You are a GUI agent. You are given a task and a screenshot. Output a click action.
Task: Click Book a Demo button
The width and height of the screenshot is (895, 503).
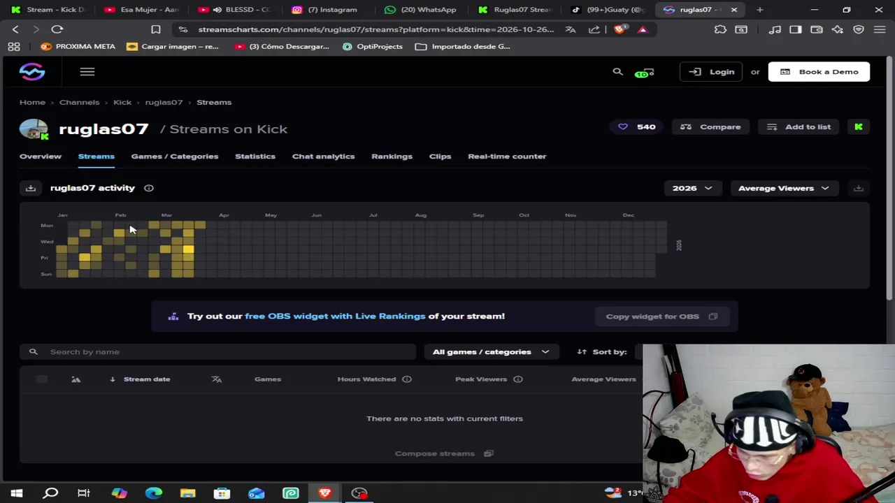pyautogui.click(x=819, y=71)
